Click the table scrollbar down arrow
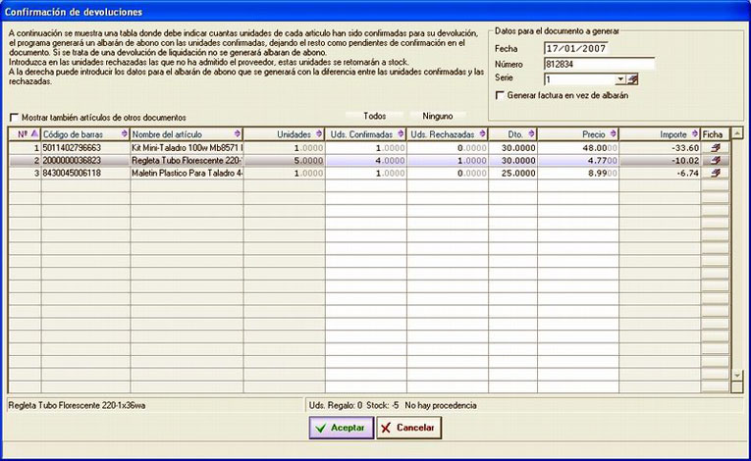The width and height of the screenshot is (751, 461). [x=737, y=376]
